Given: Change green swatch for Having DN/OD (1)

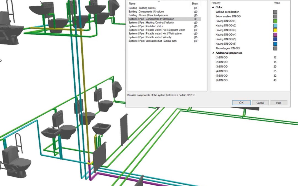Looking at the screenshot, I should (x=275, y=21).
